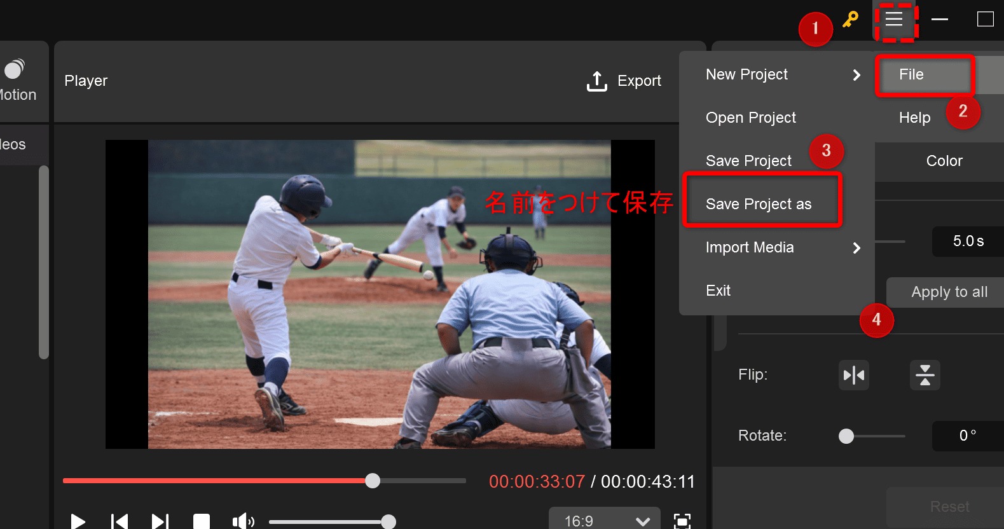The image size is (1004, 529).
Task: Mute the player volume speaker icon
Action: (x=242, y=521)
